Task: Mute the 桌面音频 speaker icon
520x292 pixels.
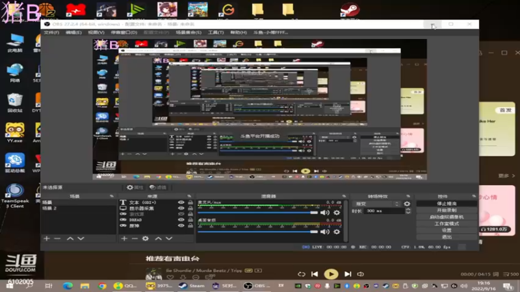Action: click(x=324, y=232)
